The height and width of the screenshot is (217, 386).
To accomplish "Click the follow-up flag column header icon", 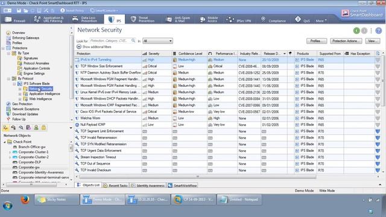I will (x=290, y=54).
